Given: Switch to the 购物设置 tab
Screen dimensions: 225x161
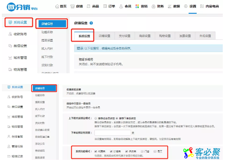Looking at the screenshot, I should tap(165, 36).
